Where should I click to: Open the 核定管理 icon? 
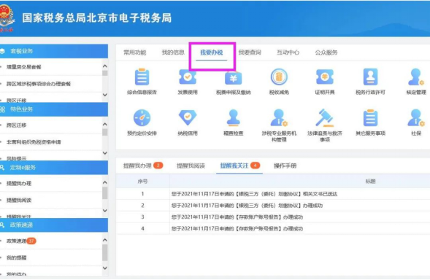pyautogui.click(x=416, y=77)
